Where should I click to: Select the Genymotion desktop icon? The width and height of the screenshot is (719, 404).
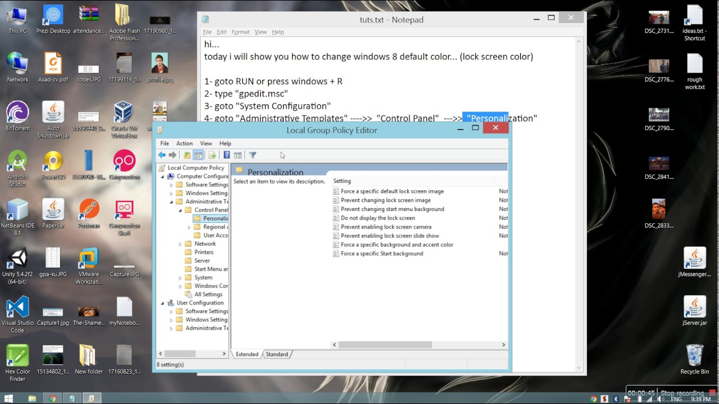pos(124,165)
